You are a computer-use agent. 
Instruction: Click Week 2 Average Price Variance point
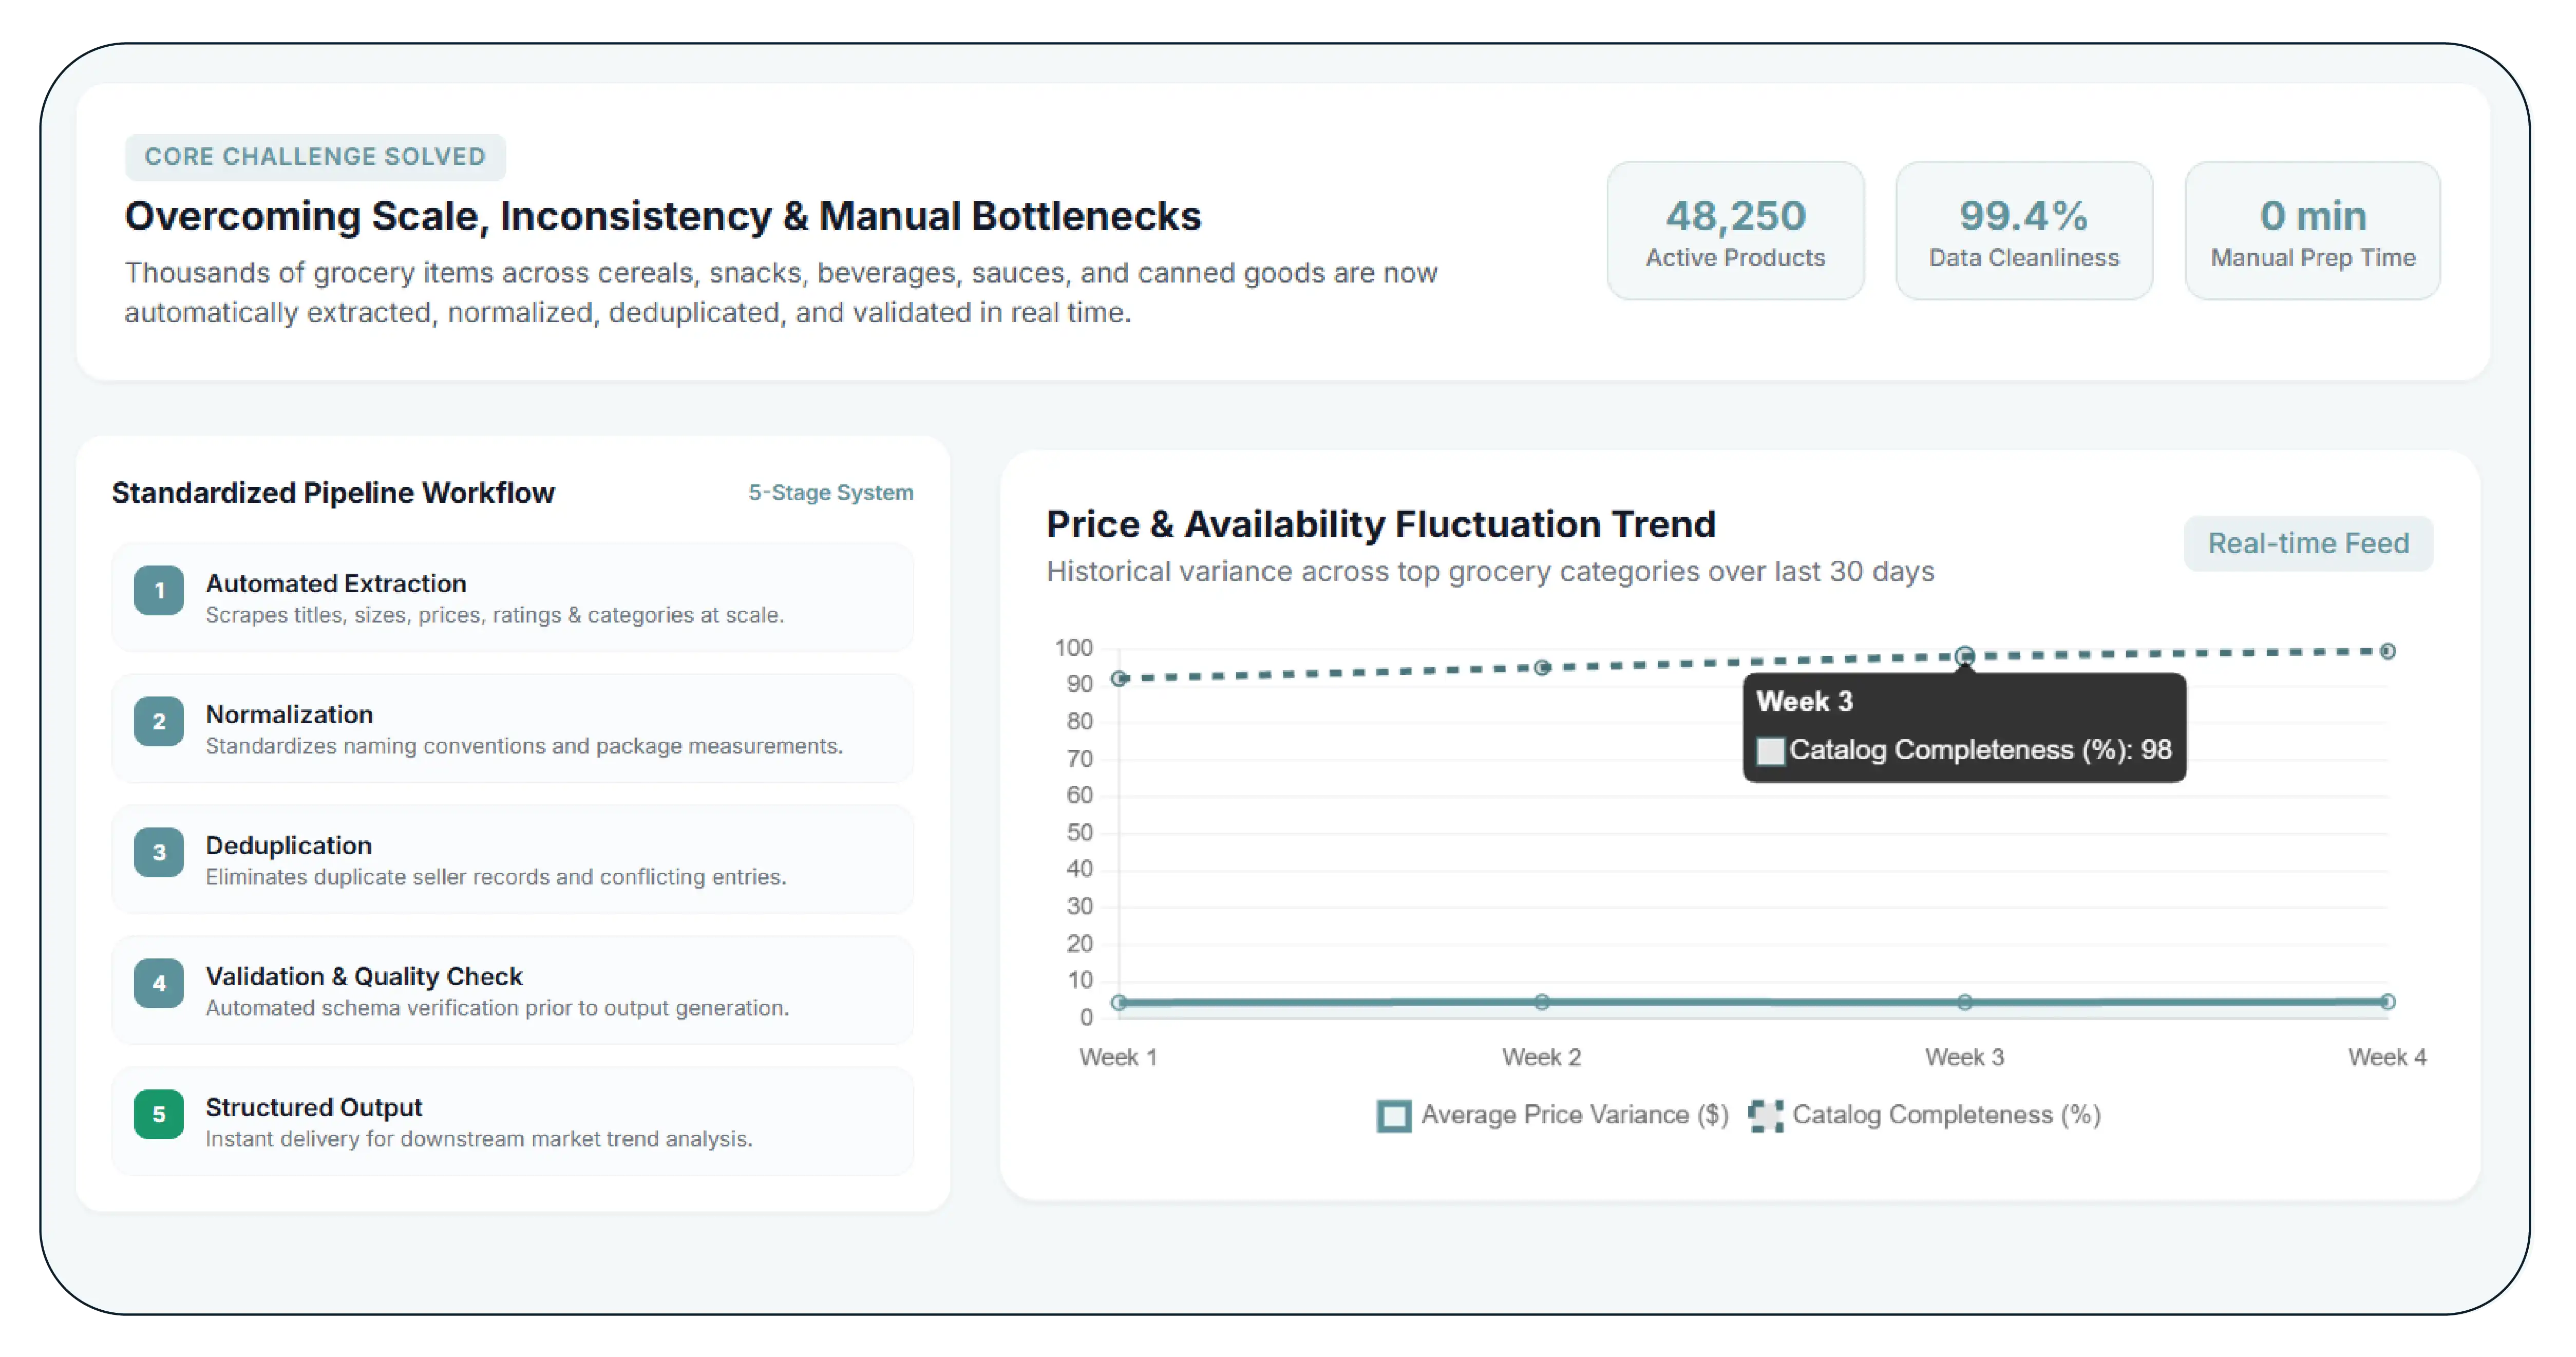pos(1542,1002)
